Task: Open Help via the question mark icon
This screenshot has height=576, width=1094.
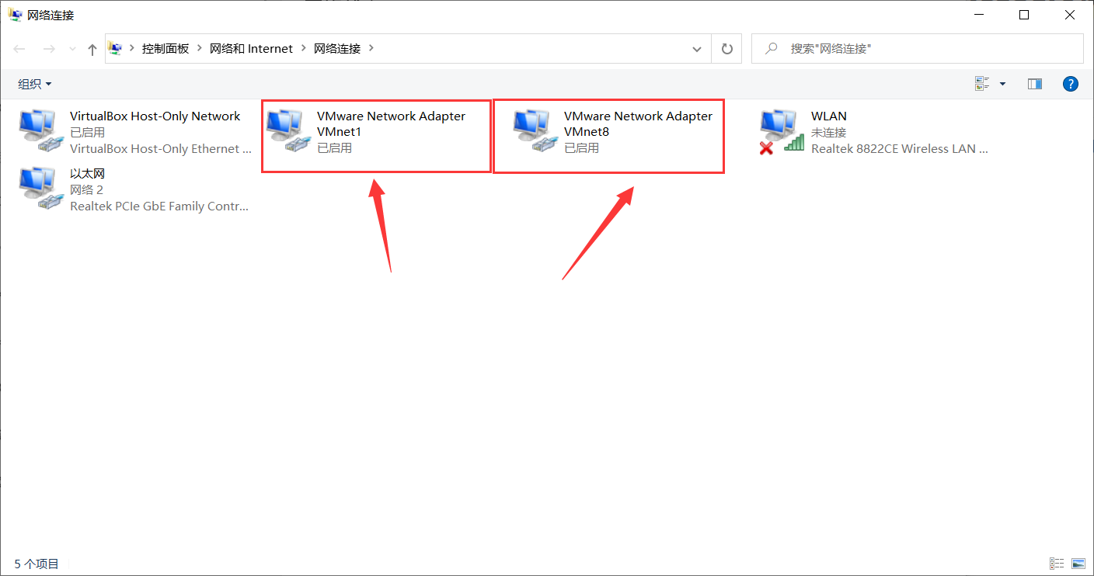Action: point(1070,83)
